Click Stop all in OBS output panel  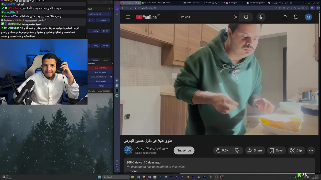[103, 20]
